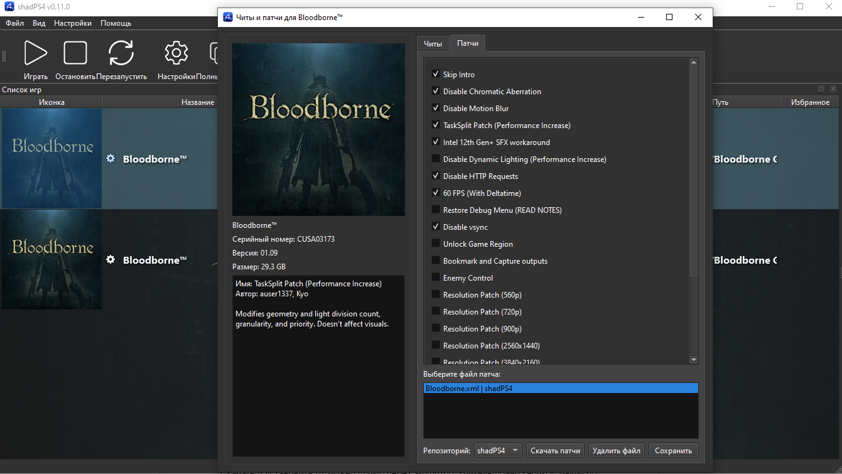Toggle 60 FPS (With Deltatime) patch

(436, 193)
